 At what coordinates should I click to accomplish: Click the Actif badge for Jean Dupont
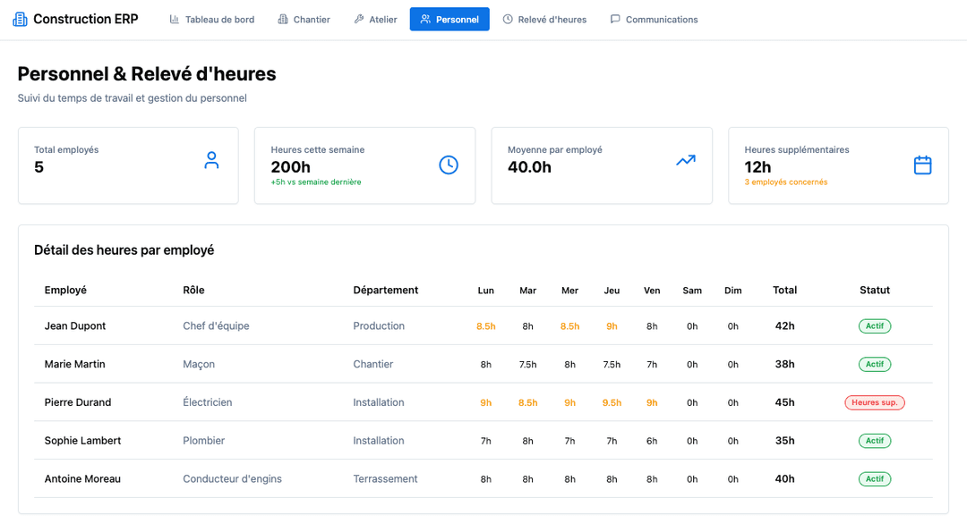[x=874, y=326]
